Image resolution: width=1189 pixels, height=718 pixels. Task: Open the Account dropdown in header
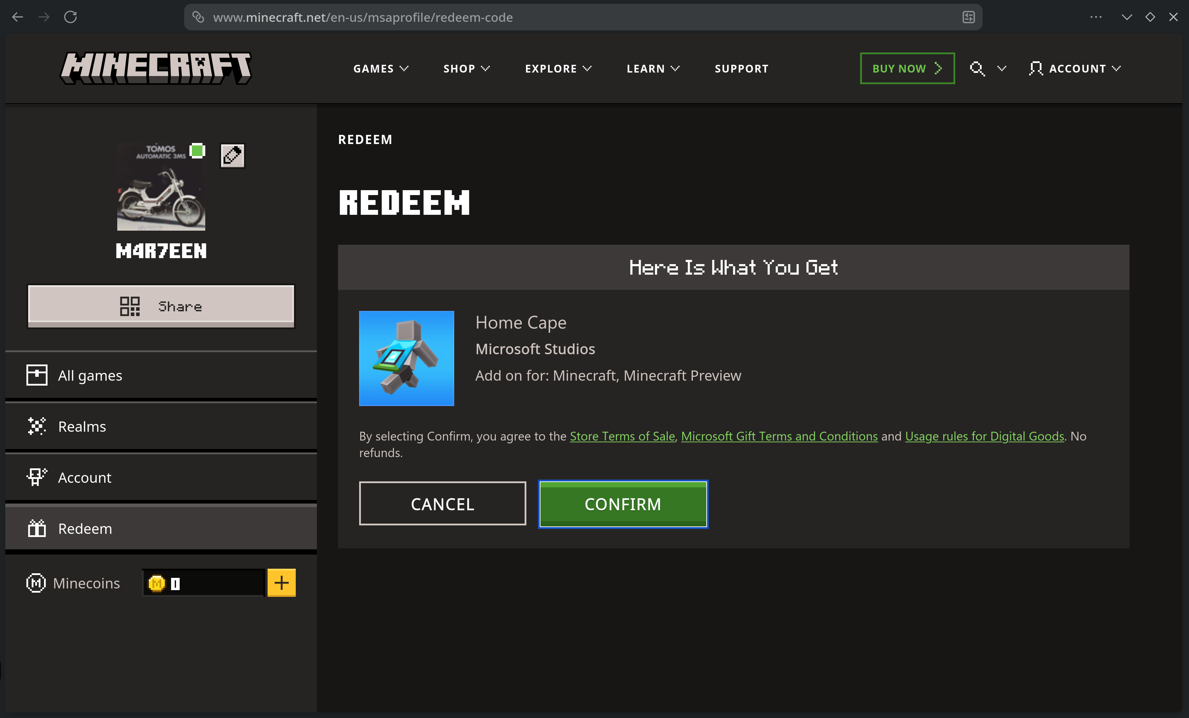pyautogui.click(x=1075, y=69)
